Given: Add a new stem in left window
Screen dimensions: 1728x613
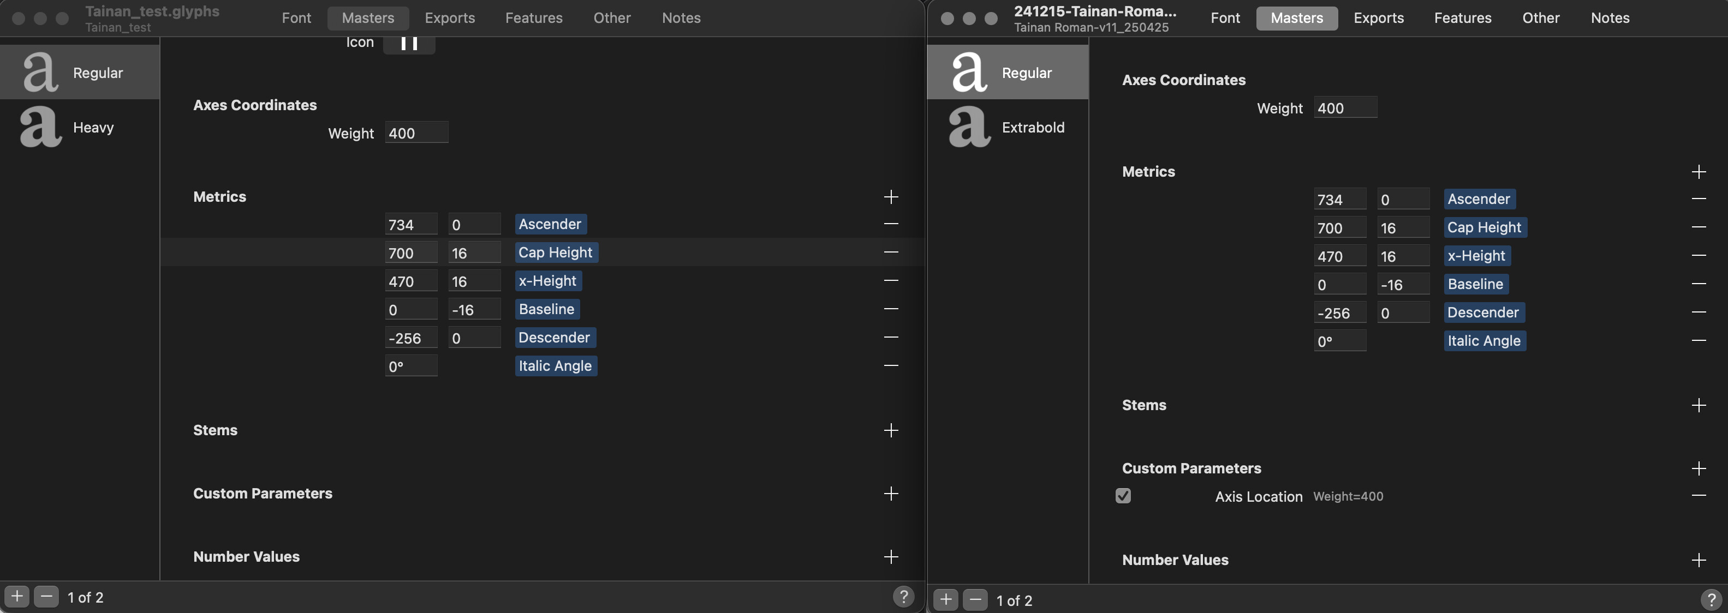Looking at the screenshot, I should coord(890,430).
